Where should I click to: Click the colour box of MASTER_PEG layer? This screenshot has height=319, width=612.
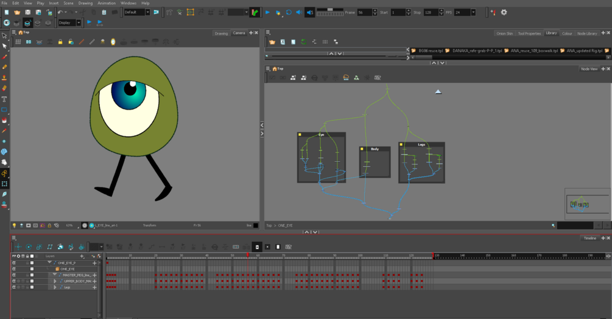point(32,275)
